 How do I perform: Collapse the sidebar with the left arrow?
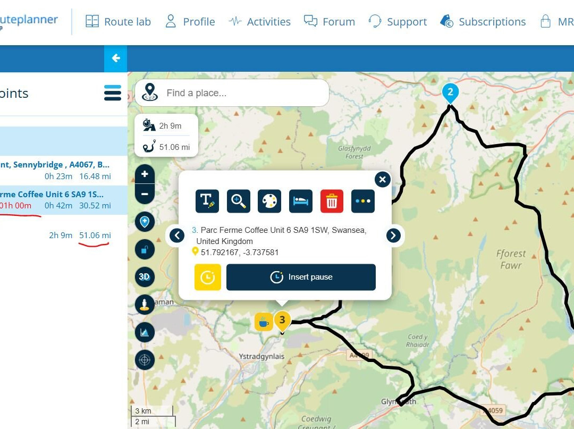(x=116, y=58)
